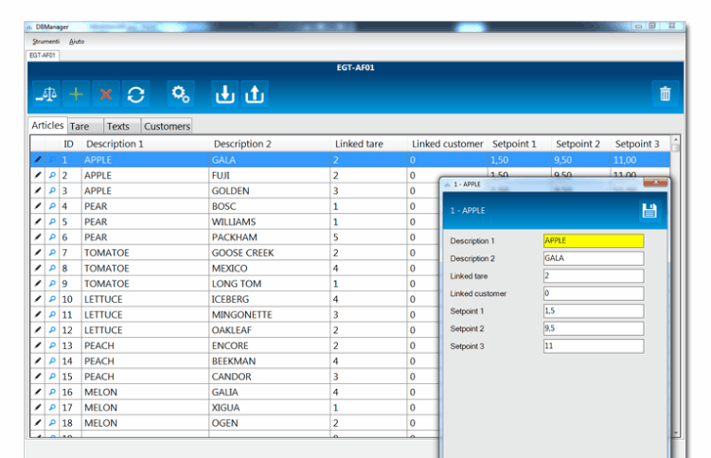Click magnifier icon for XIGUA row
711x458 pixels.
pyautogui.click(x=53, y=407)
